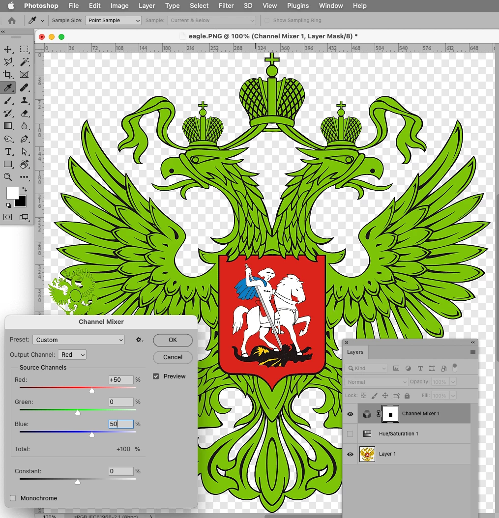The width and height of the screenshot is (499, 518).
Task: Click the Layers panel tab
Action: [355, 352]
